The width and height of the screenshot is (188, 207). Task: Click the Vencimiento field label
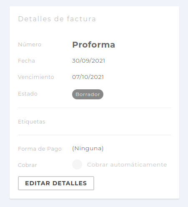[x=36, y=77]
